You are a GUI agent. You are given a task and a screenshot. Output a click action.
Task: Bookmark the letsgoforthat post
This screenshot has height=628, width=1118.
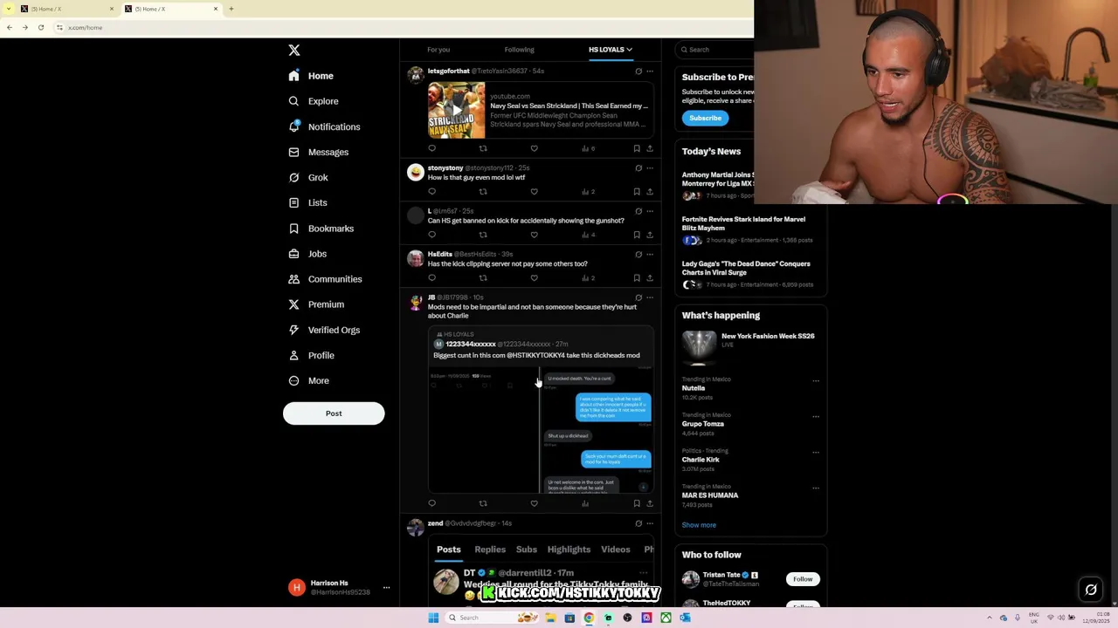click(x=637, y=148)
